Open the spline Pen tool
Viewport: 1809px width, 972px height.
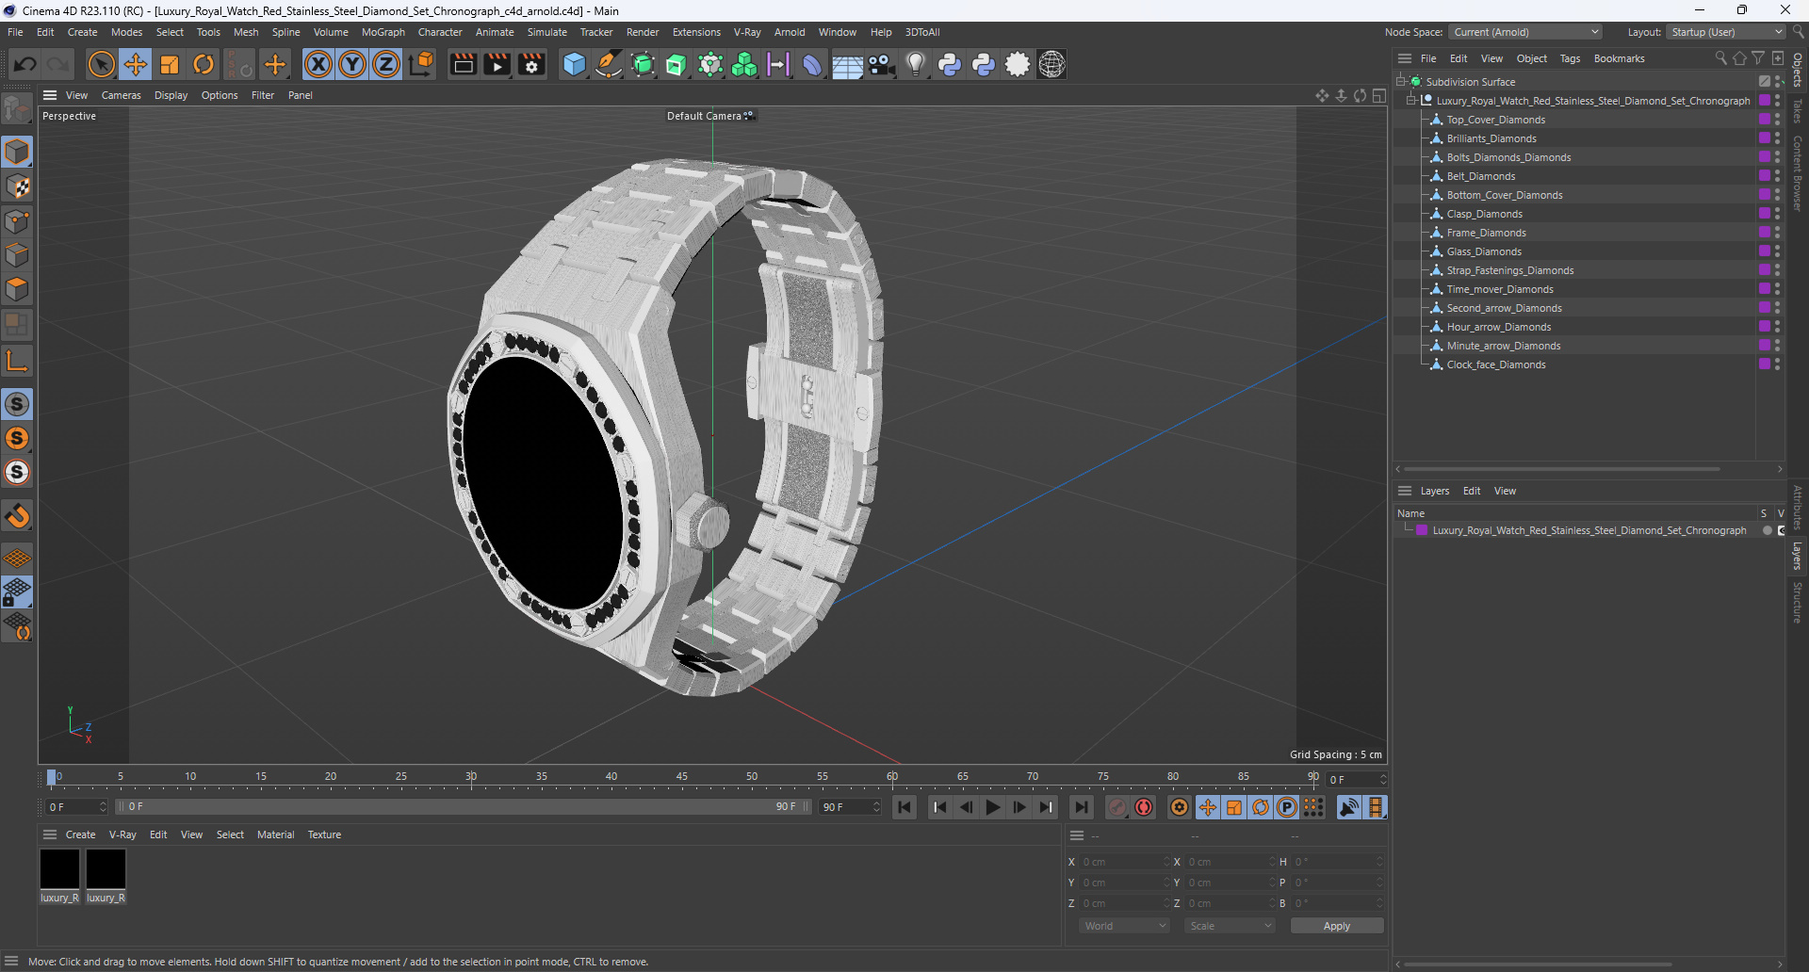tap(609, 64)
